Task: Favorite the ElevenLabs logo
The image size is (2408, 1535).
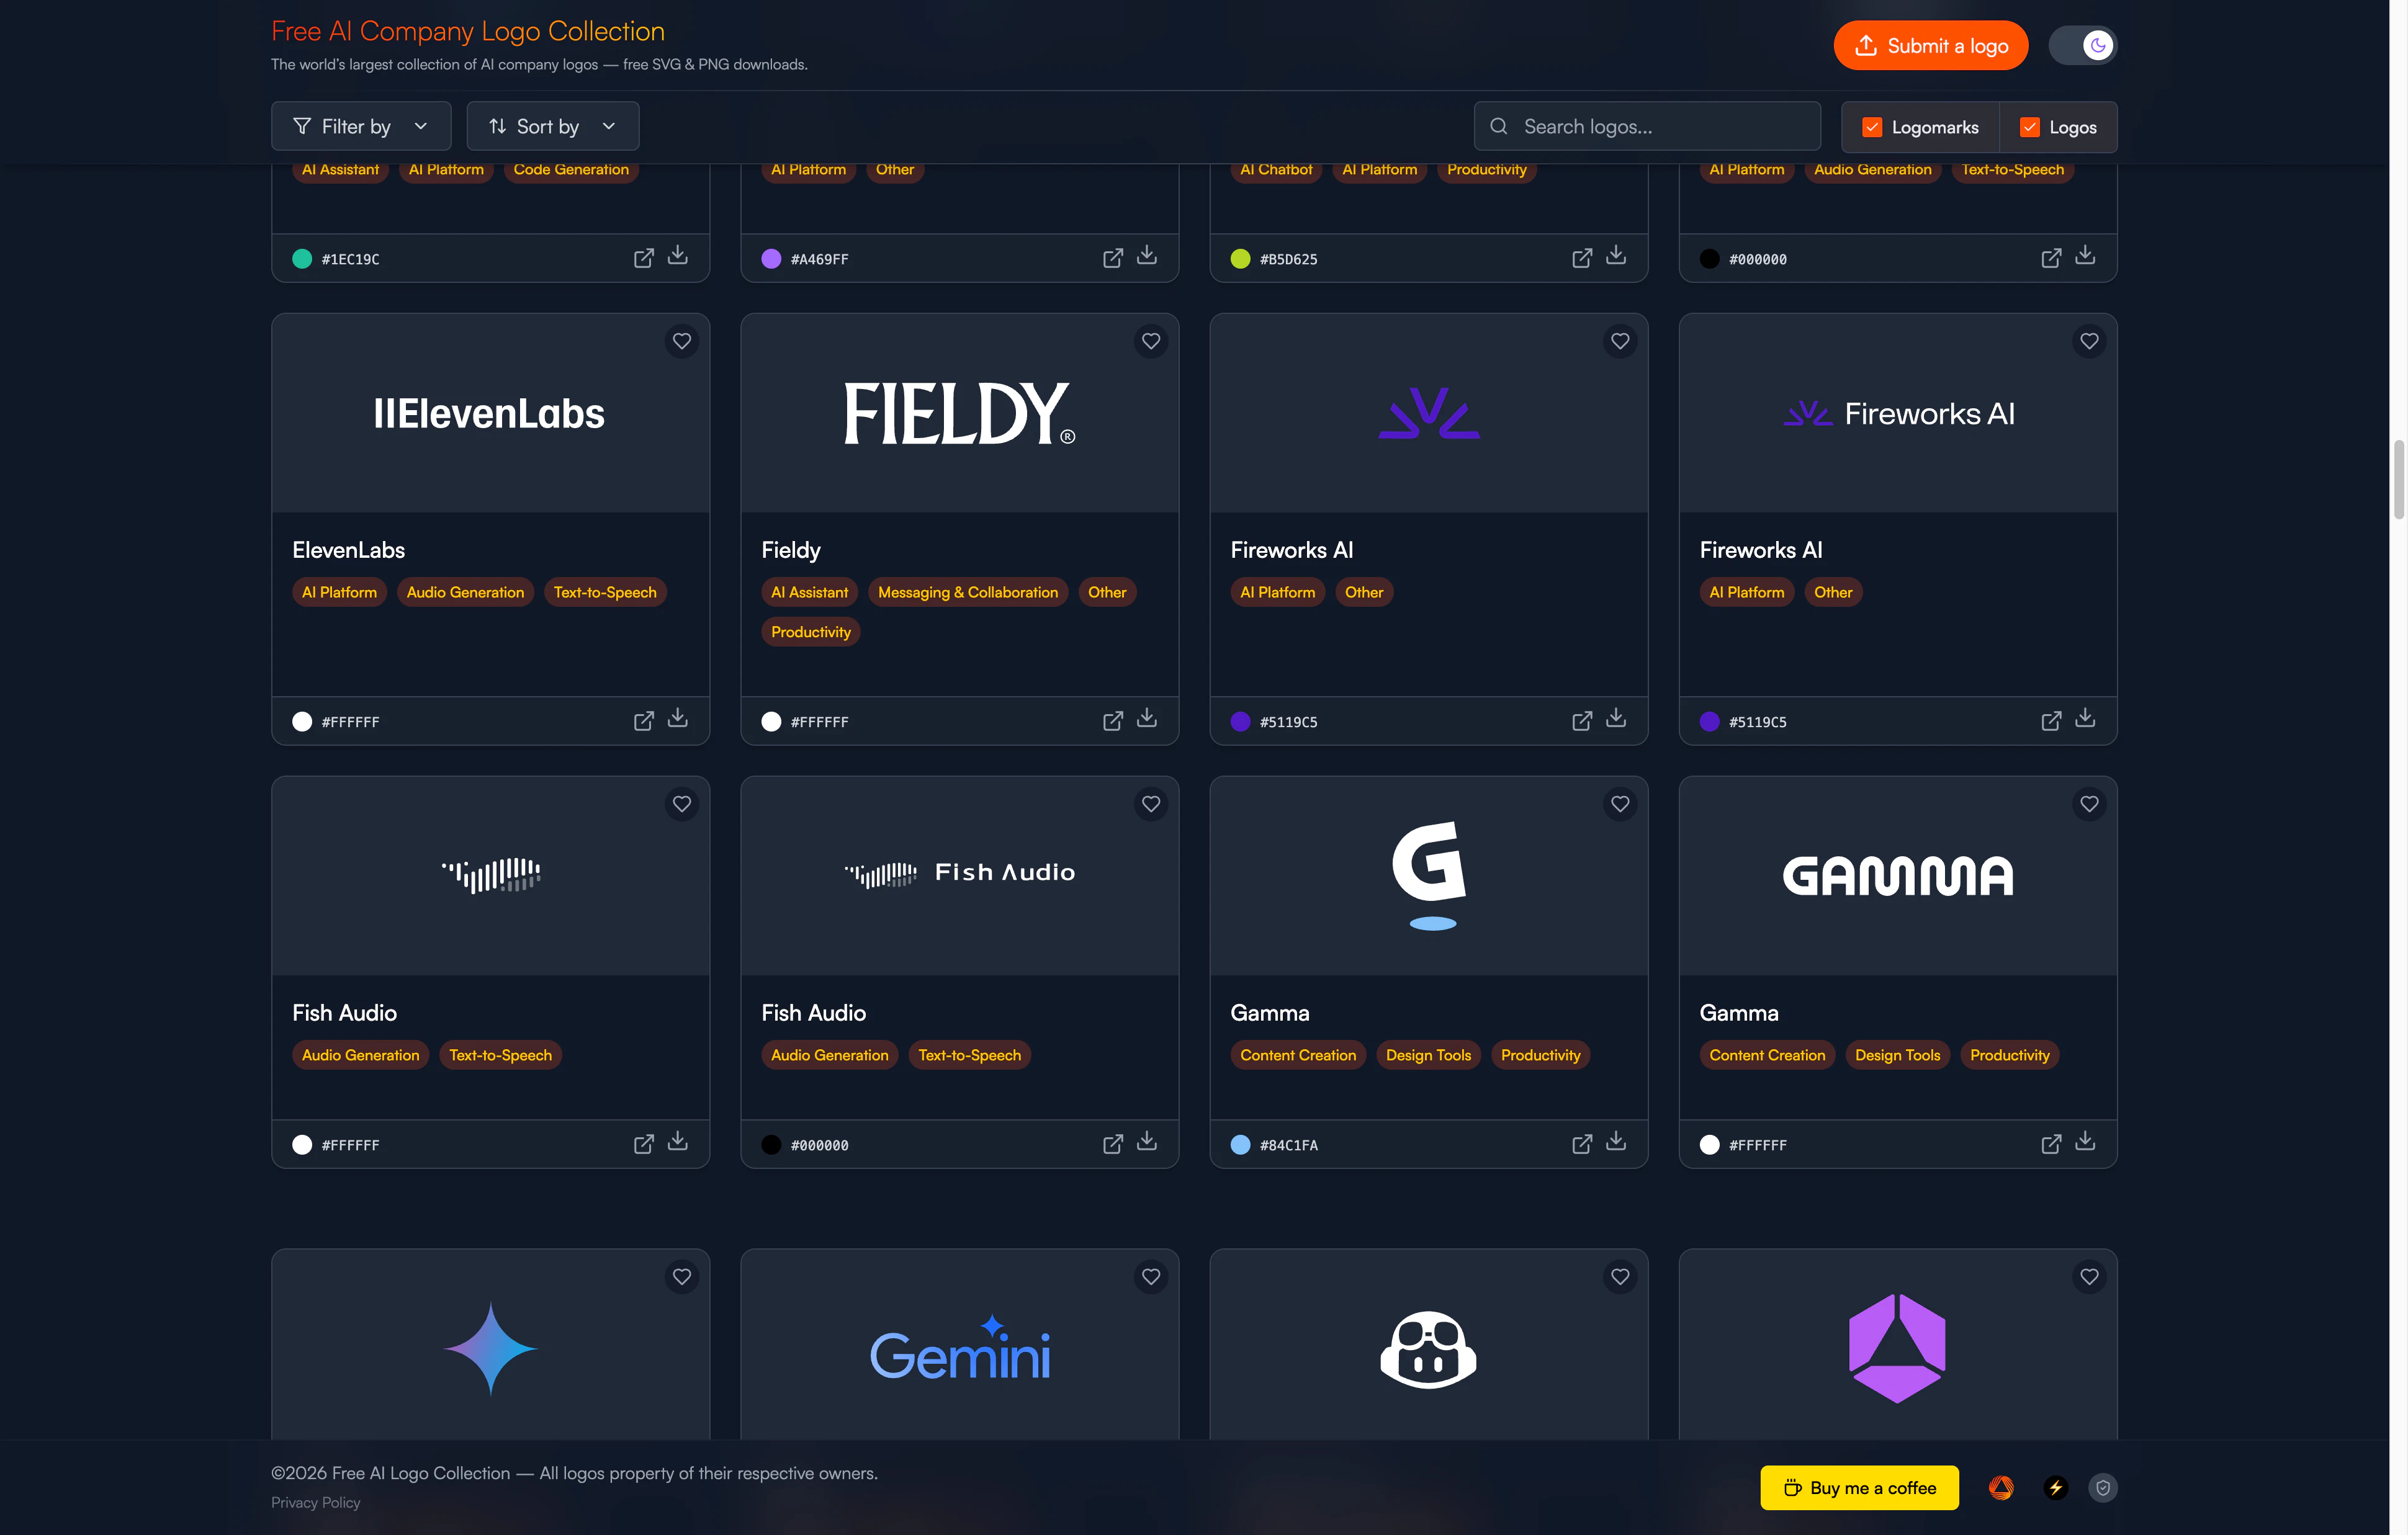Action: coord(682,341)
